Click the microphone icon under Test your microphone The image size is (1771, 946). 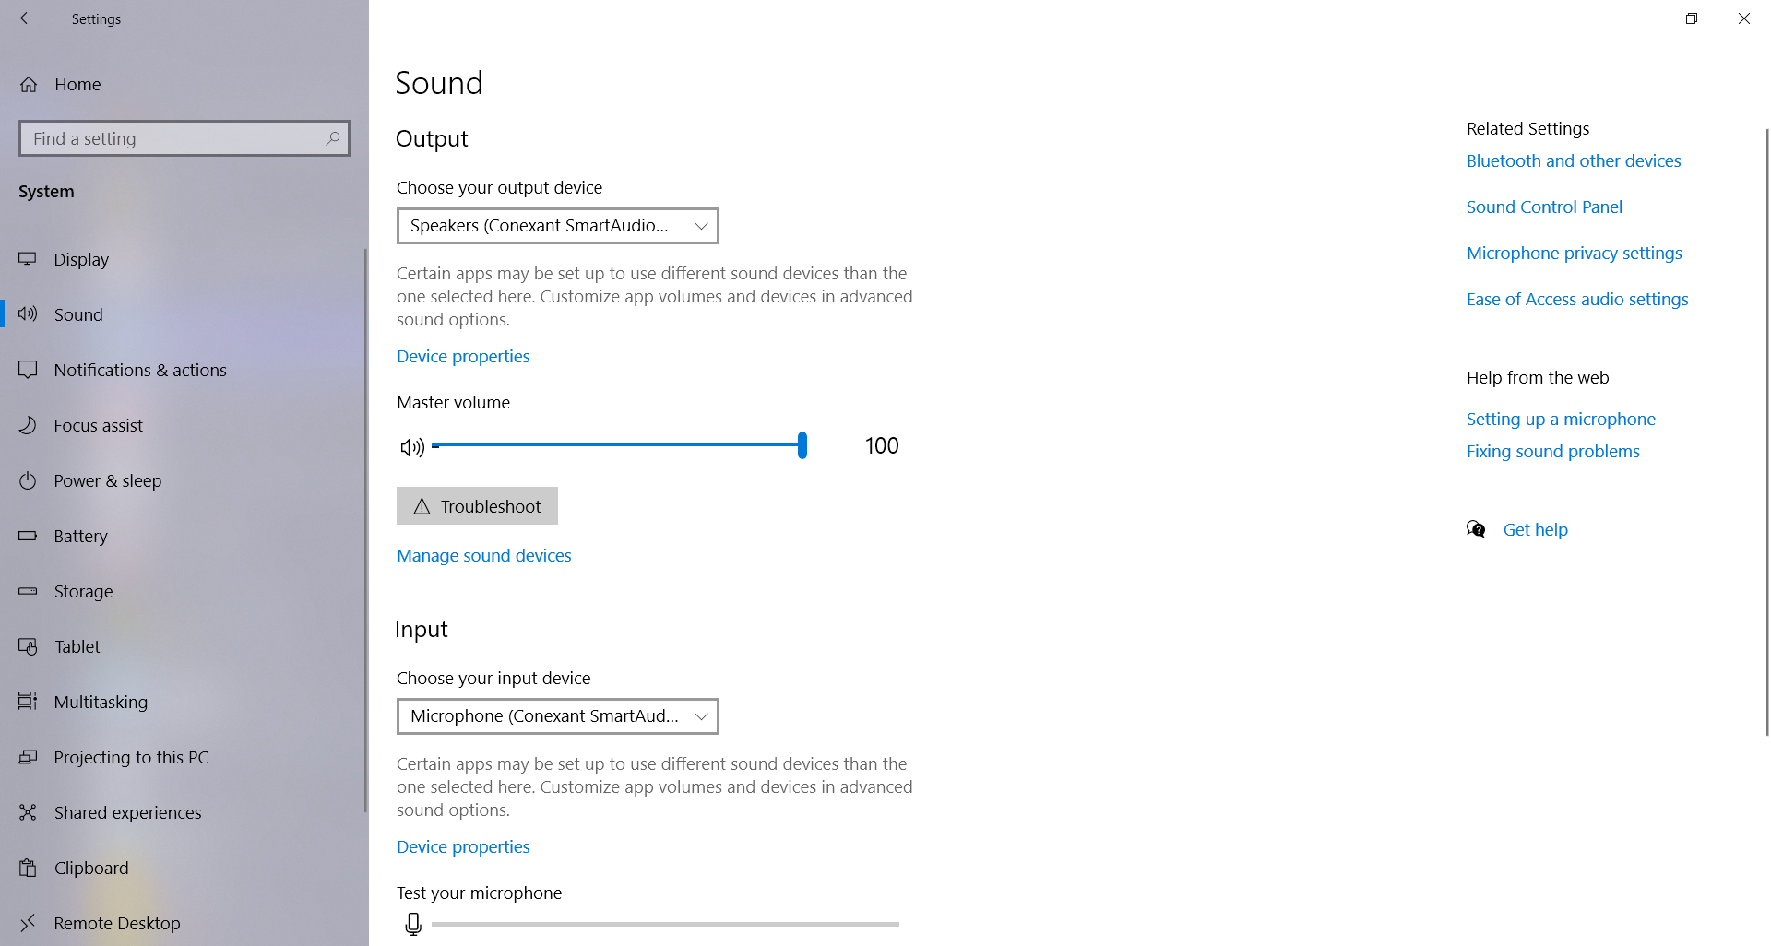coord(412,923)
